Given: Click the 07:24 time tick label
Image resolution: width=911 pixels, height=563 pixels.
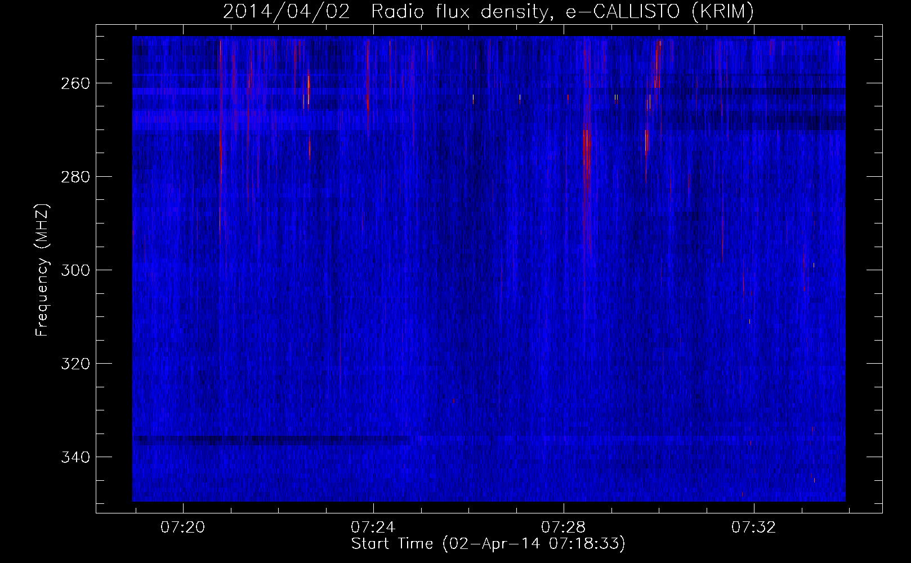Looking at the screenshot, I should pos(373,528).
